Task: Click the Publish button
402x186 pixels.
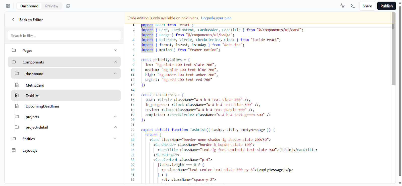Action: pyautogui.click(x=386, y=6)
